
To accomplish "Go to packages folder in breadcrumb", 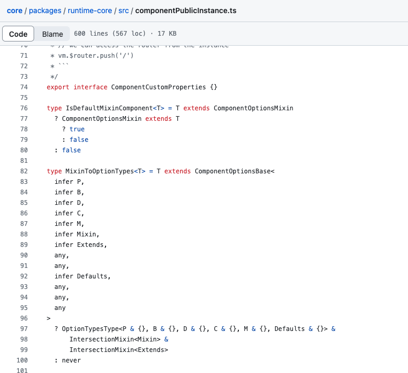I will pos(45,11).
